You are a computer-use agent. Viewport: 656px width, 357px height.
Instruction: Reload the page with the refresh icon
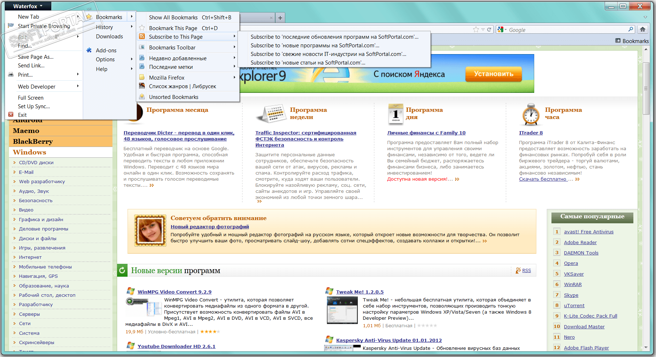tap(489, 29)
